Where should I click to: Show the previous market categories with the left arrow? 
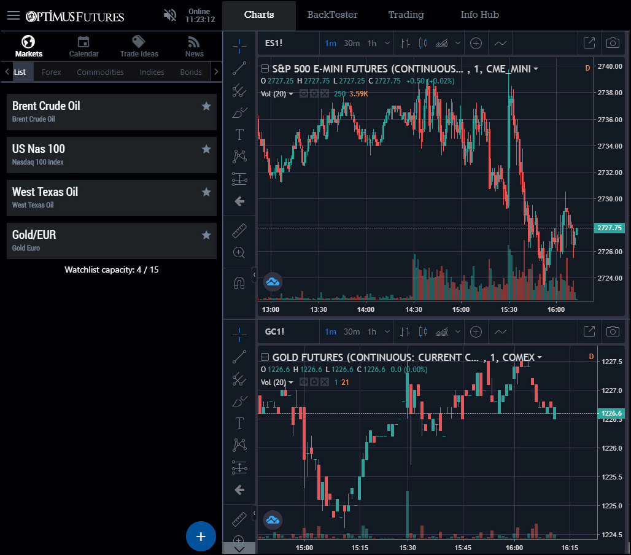click(x=7, y=72)
